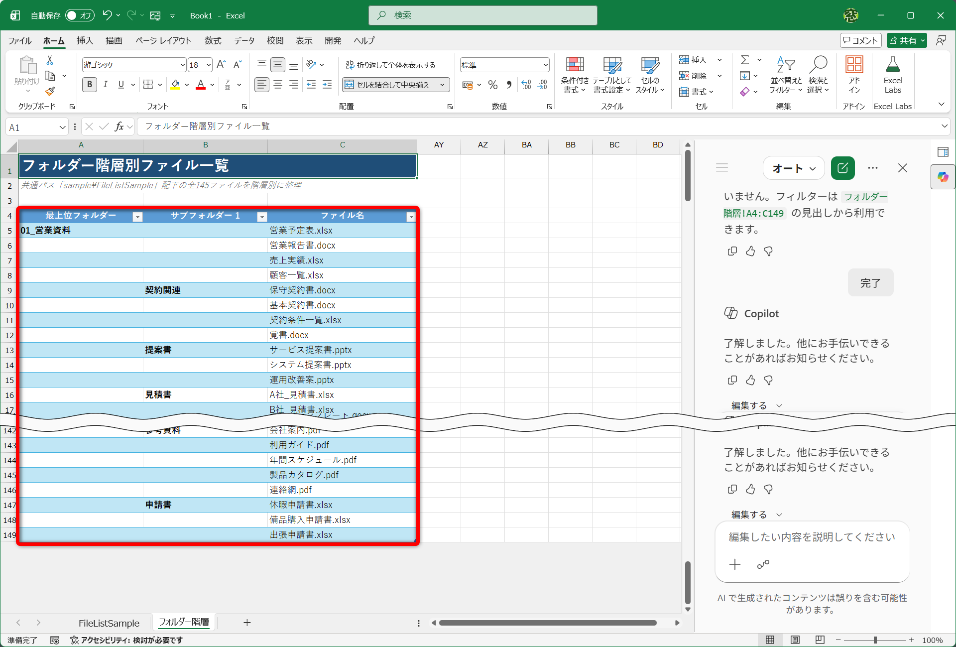Viewport: 956px width, 647px height.
Task: Open cell styles セルのスタイル
Action: tap(650, 75)
